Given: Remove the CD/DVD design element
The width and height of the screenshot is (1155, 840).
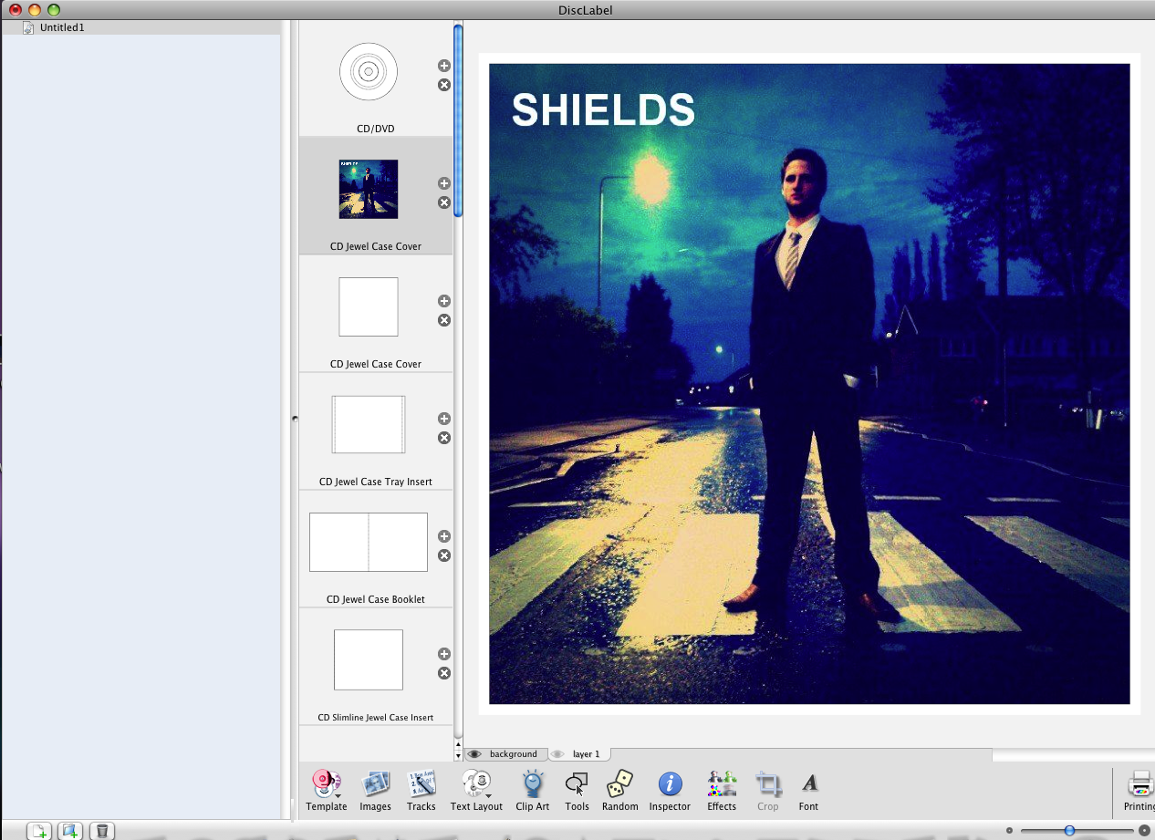Looking at the screenshot, I should [444, 85].
